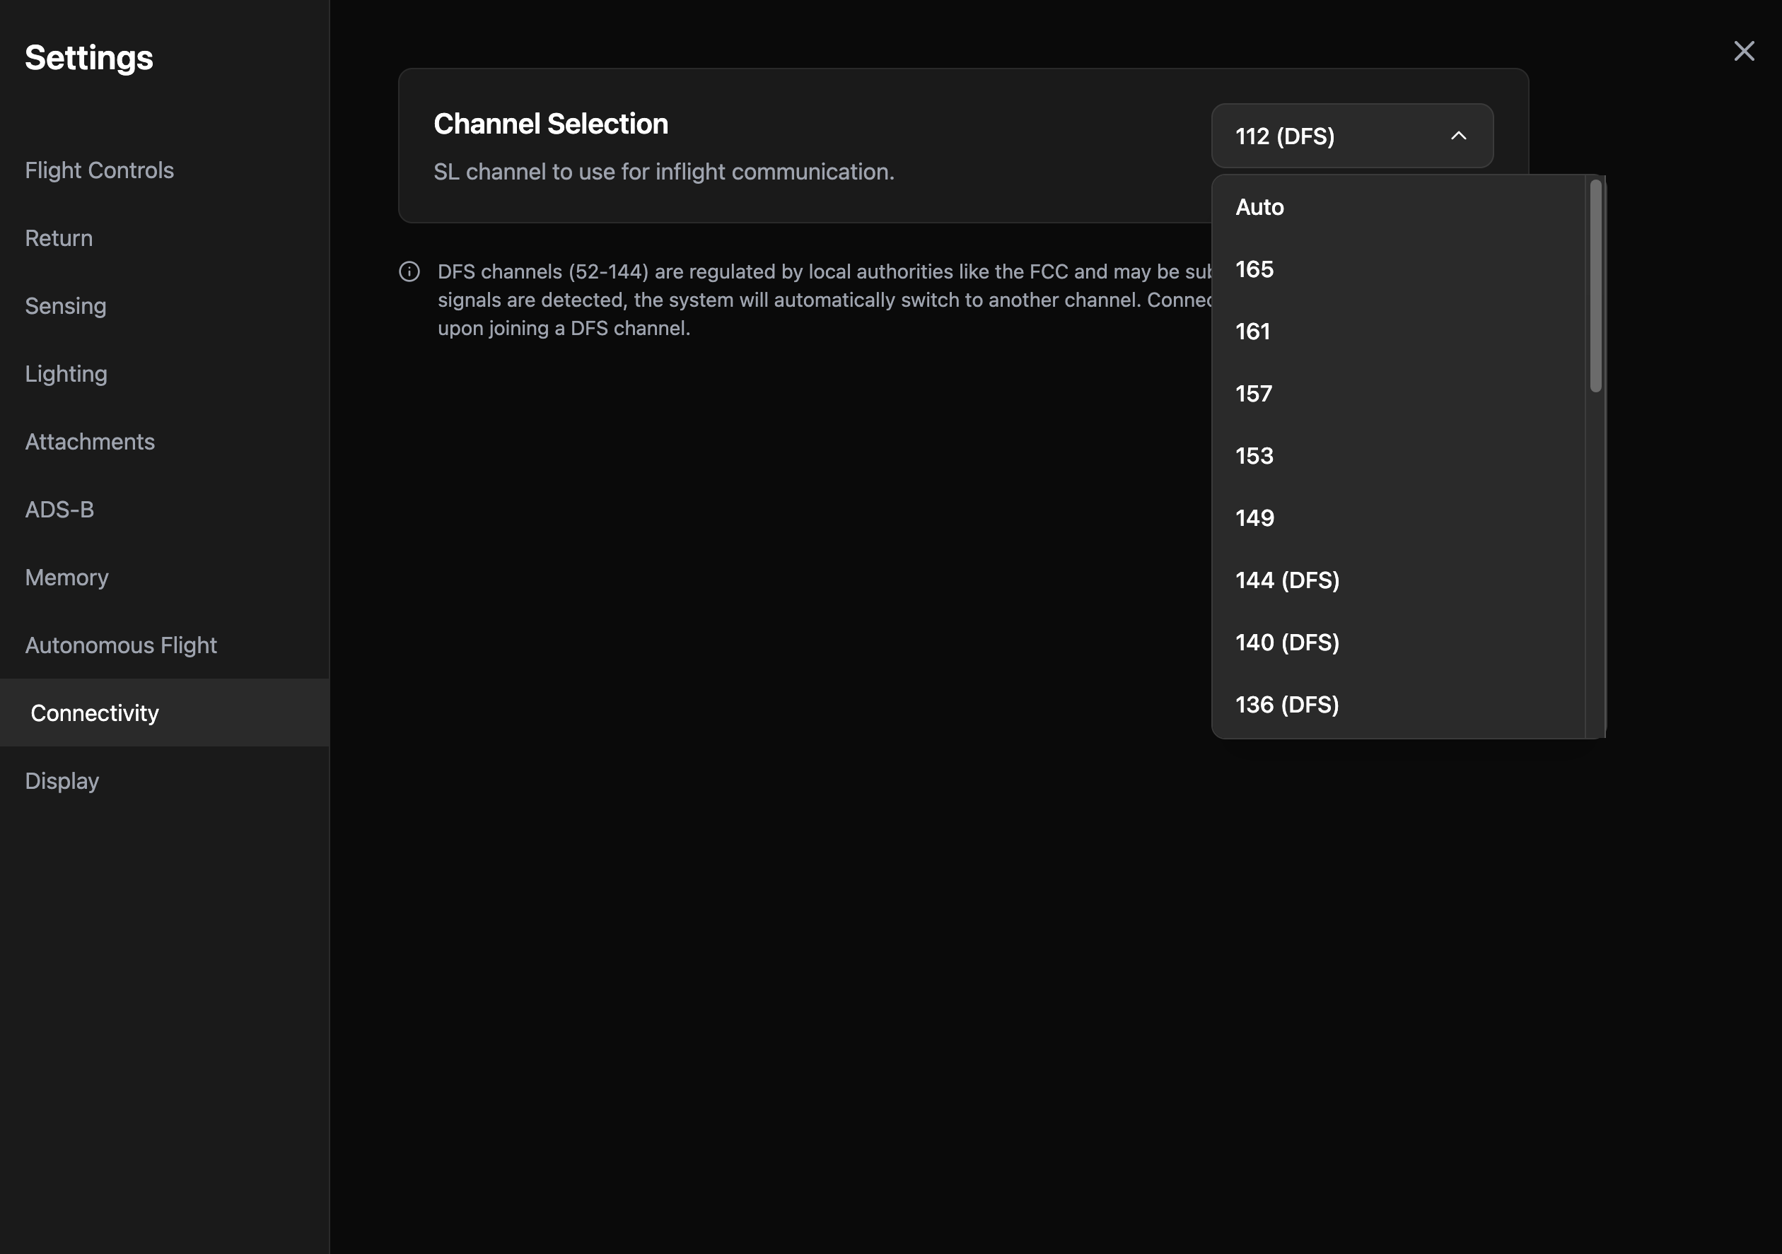
Task: Open the Flight Controls settings section
Action: tap(165, 170)
